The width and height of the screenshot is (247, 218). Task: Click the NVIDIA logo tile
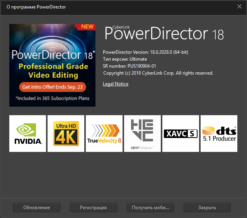click(x=28, y=133)
